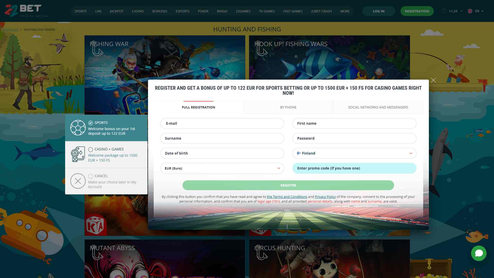Select the SPORTS welcome bonus radio option
The width and height of the screenshot is (494, 278).
pos(91,123)
